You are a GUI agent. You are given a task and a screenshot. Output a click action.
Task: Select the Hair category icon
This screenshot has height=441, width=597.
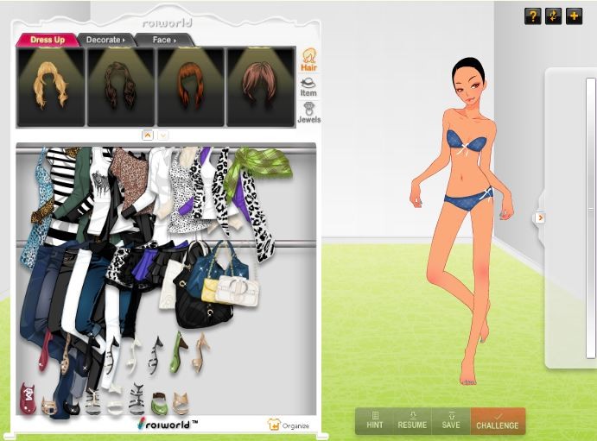coord(308,60)
